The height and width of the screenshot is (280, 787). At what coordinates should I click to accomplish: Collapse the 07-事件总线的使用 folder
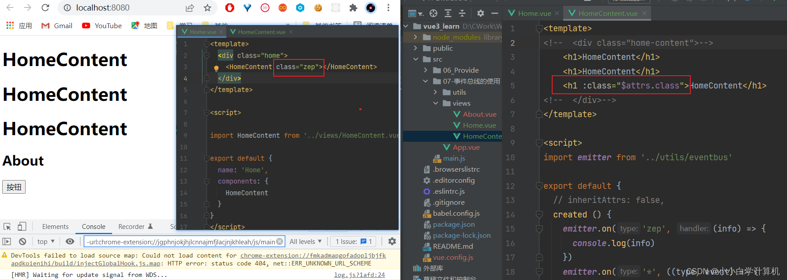(426, 81)
